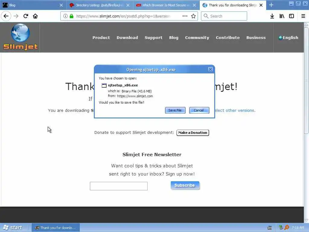Open the Windows Start menu
309x232 pixels.
(x=13, y=227)
